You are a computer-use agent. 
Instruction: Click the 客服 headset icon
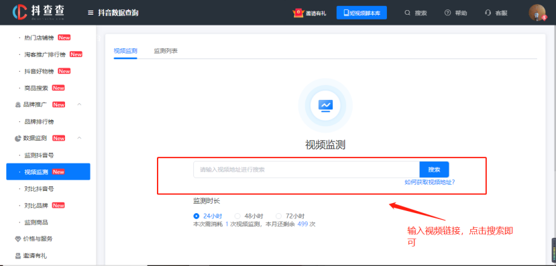point(488,13)
